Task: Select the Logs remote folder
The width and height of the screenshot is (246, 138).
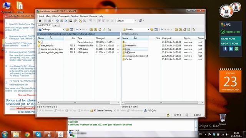Action: pyautogui.click(x=127, y=49)
